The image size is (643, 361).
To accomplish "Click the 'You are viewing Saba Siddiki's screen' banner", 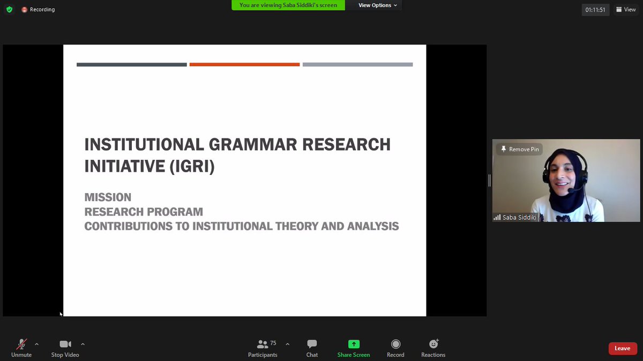I will click(x=288, y=5).
